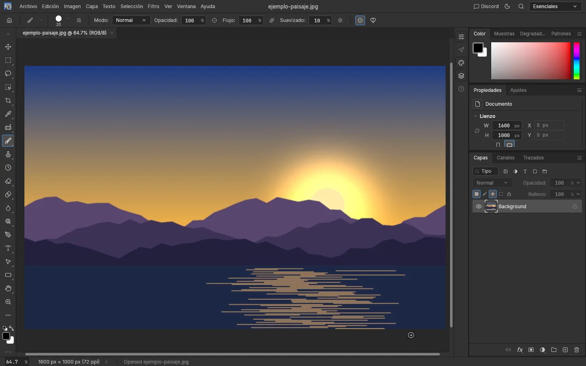This screenshot has height=366, width=586.
Task: Open the Selección menu
Action: (131, 7)
